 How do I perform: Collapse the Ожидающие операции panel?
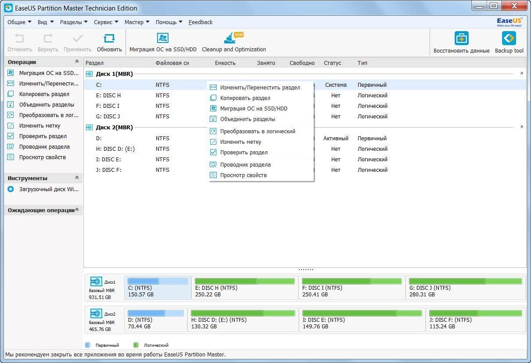pyautogui.click(x=77, y=210)
